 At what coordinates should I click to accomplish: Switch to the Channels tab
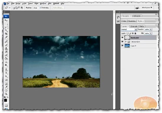point(134,26)
